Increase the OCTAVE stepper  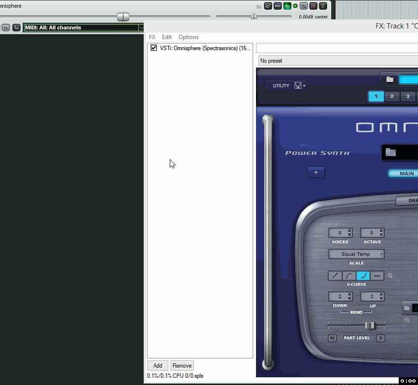[381, 231]
